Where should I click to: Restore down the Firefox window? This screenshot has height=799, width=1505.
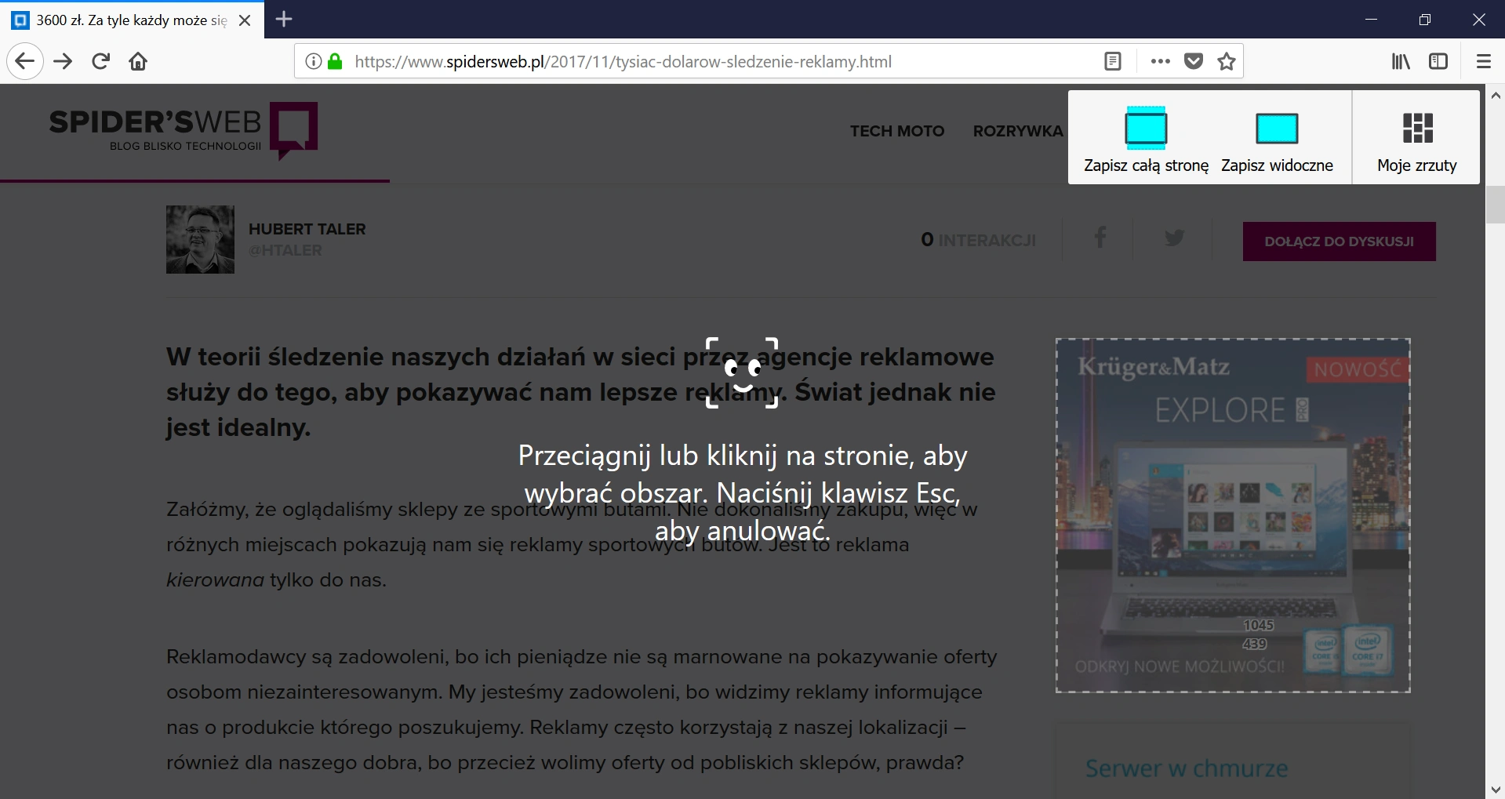point(1425,20)
